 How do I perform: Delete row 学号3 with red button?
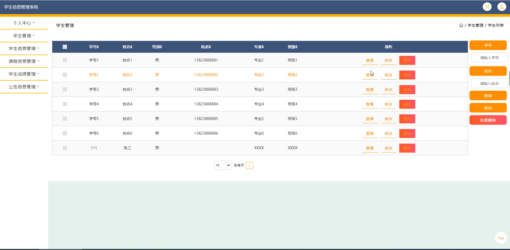[x=407, y=90]
